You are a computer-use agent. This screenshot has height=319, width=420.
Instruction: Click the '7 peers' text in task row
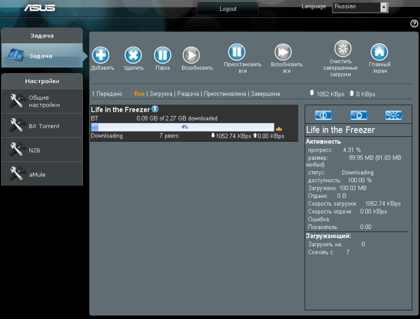(x=169, y=136)
